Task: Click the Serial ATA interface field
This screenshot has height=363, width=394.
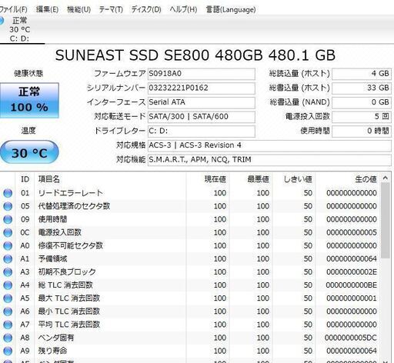Action: 202,102
